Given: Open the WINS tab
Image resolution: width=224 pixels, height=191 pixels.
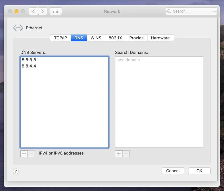Looking at the screenshot, I should (x=96, y=38).
